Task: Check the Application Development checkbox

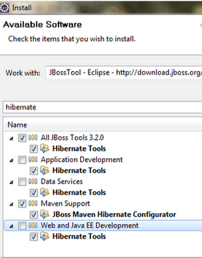Action: point(22,160)
